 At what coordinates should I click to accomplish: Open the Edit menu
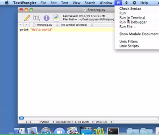[54, 3]
